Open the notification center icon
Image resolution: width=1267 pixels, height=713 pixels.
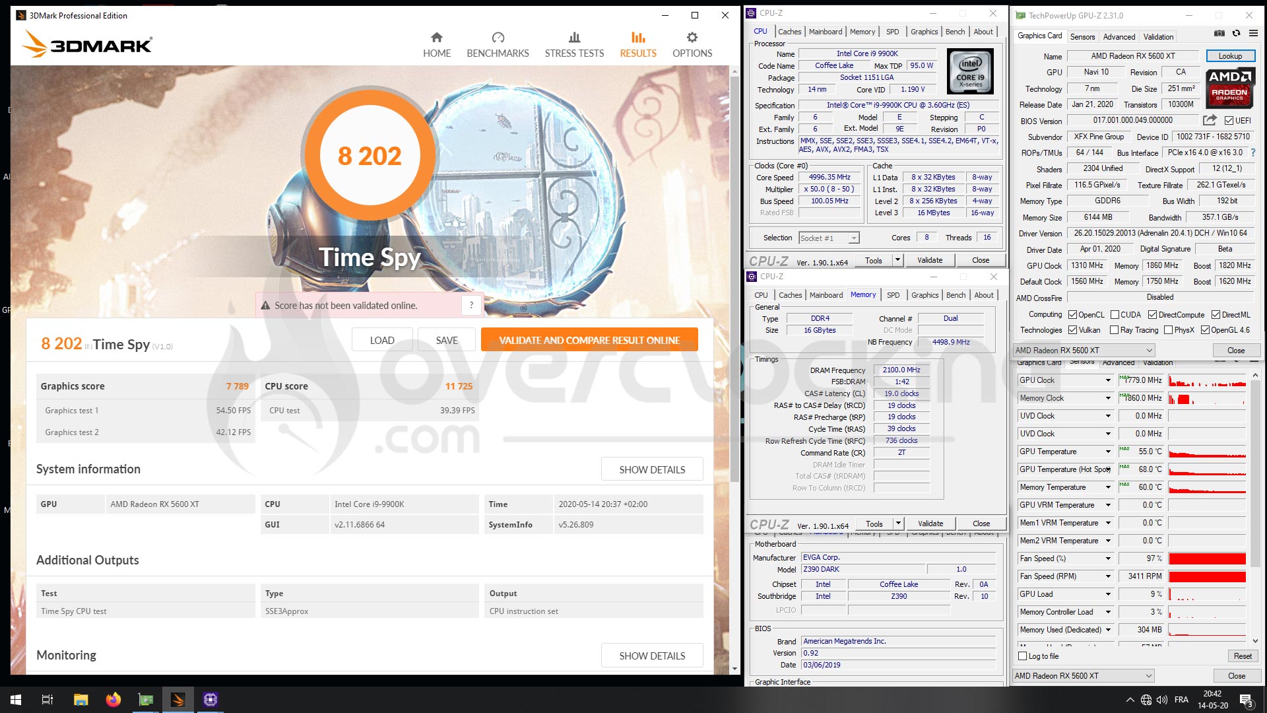(1246, 700)
